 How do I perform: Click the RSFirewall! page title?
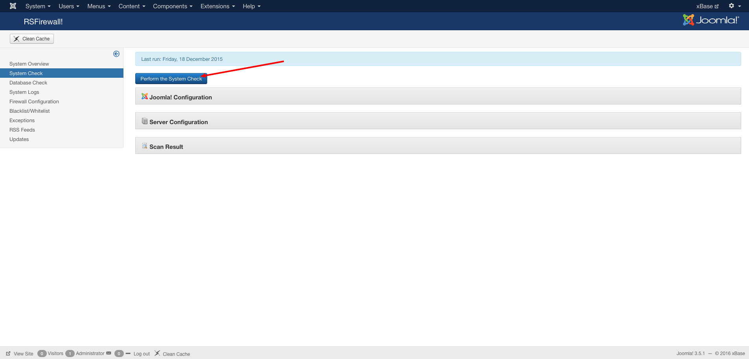43,22
